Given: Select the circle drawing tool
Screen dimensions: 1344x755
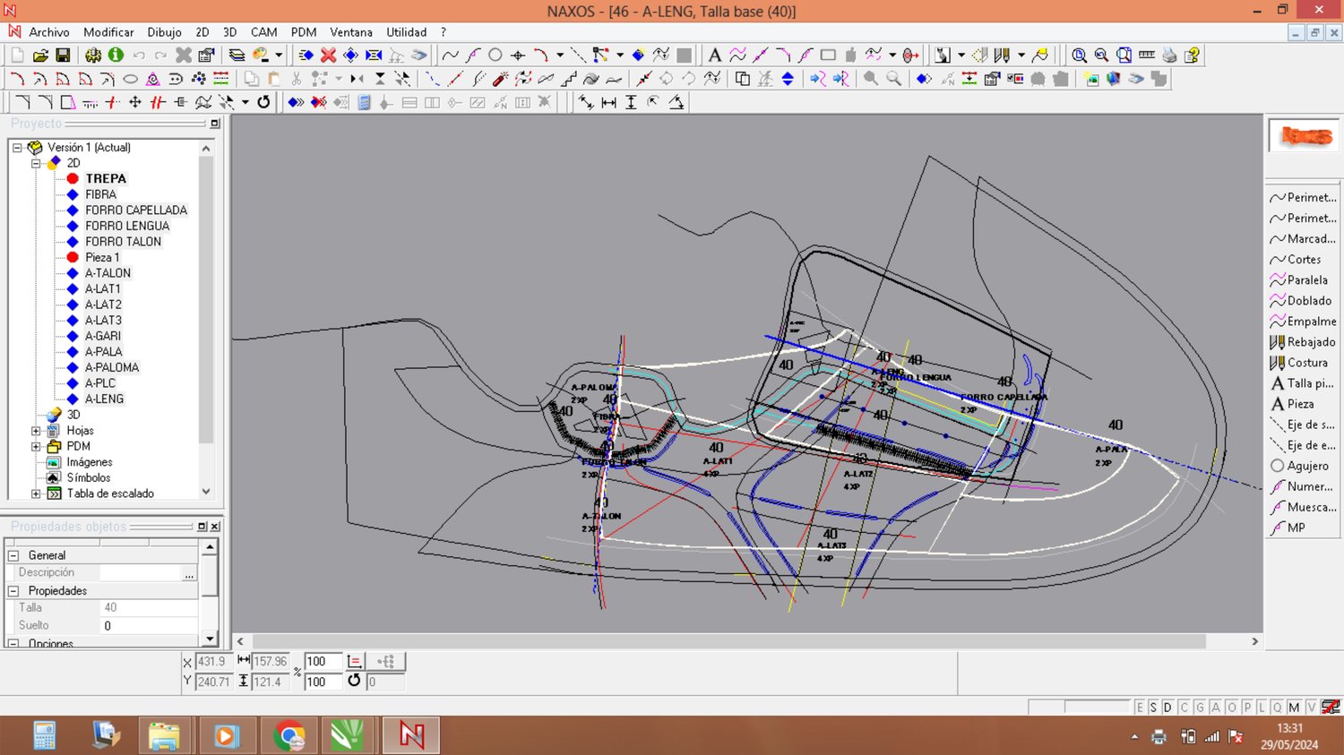Looking at the screenshot, I should point(495,56).
